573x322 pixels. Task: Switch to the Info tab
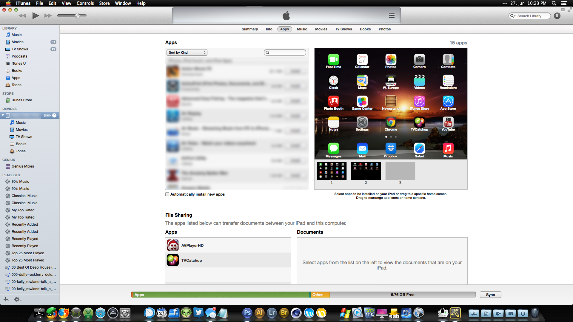point(269,29)
